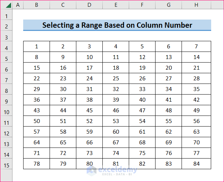Image resolution: width=224 pixels, height=182 pixels.
Task: Select the cell with value 78
Action: coord(36,164)
